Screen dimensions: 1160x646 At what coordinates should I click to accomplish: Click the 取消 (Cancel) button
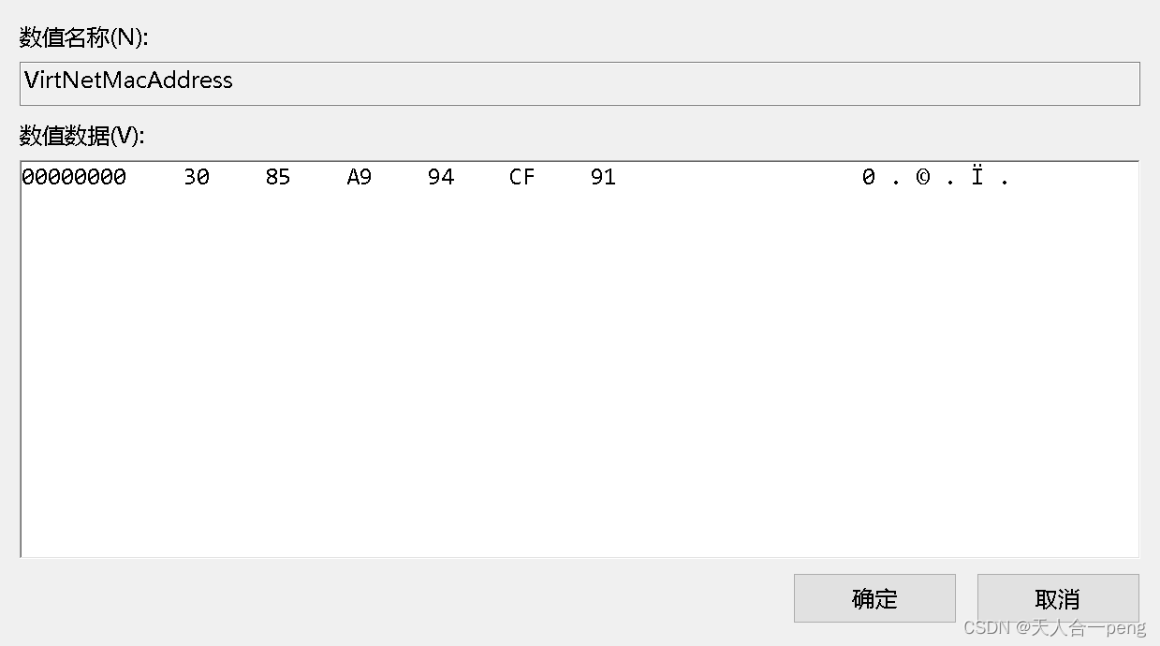click(1058, 598)
